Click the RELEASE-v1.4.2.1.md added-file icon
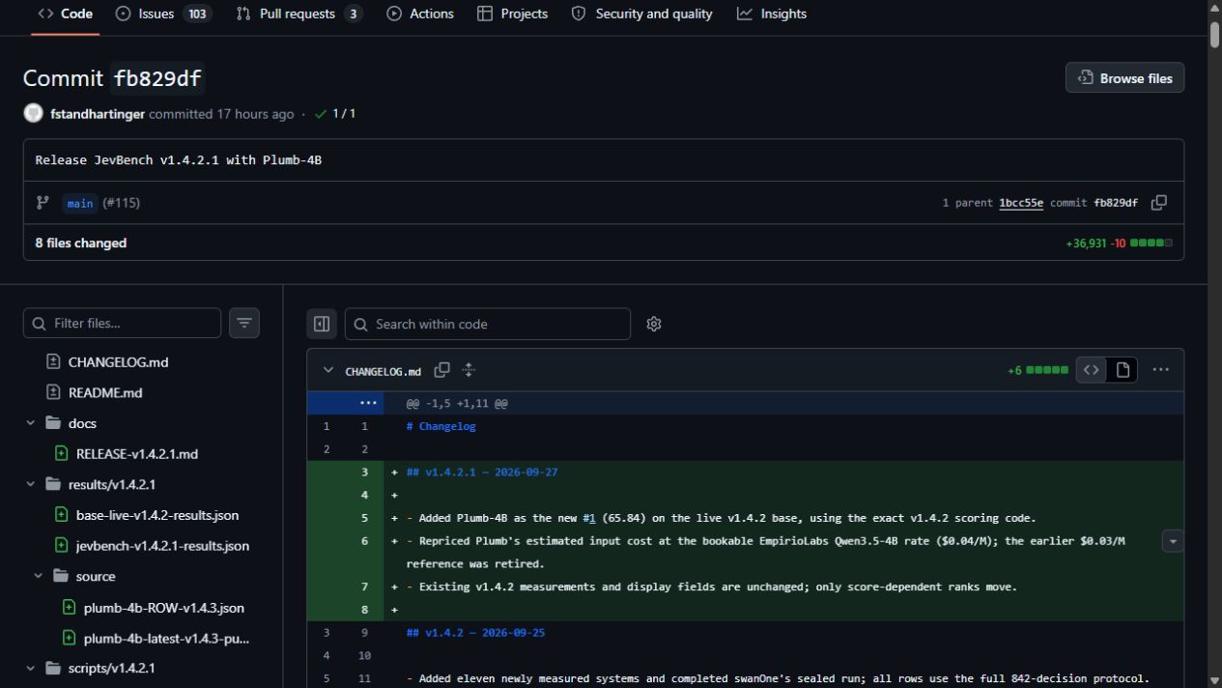This screenshot has width=1222, height=688. (61, 453)
